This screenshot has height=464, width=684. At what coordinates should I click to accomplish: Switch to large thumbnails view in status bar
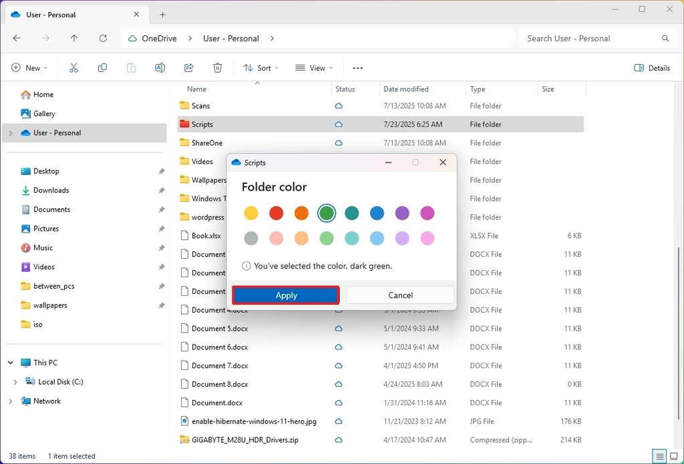[x=673, y=456]
